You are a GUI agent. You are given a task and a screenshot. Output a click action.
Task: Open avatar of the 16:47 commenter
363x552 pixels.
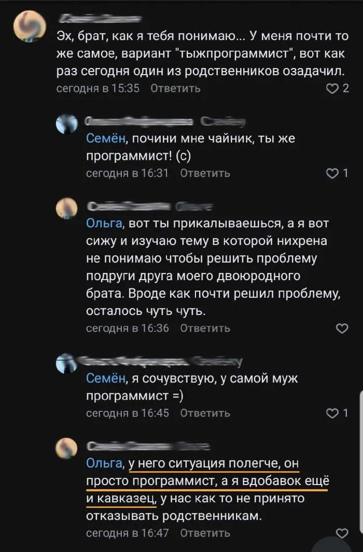click(x=67, y=448)
